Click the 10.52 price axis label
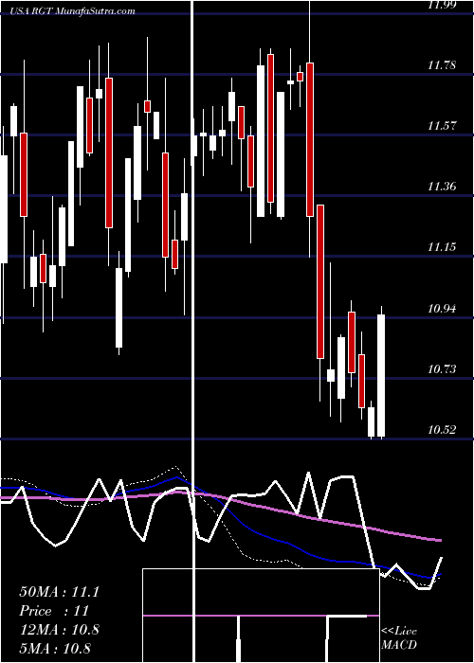The width and height of the screenshot is (474, 663). (x=442, y=430)
